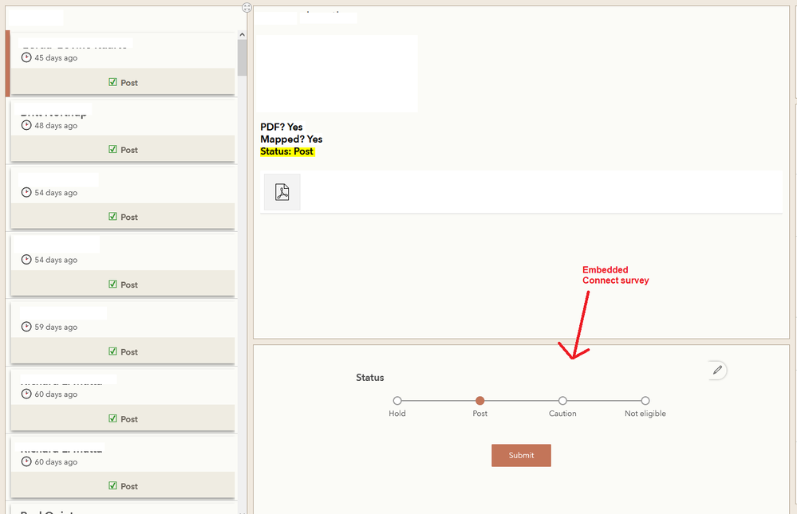
Task: Click the '45 days ago' timestamp
Action: (x=56, y=58)
